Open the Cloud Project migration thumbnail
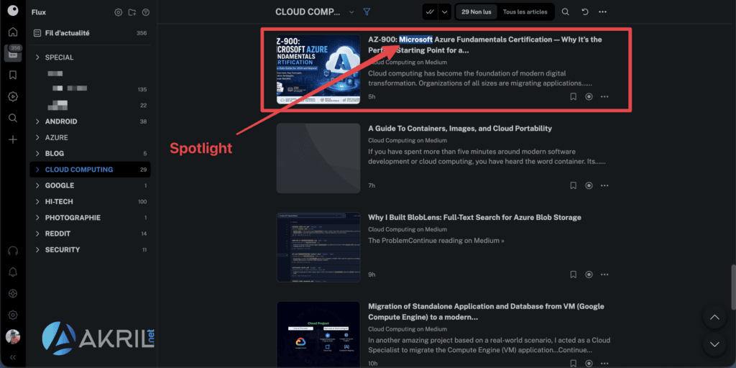736x368 pixels. [318, 334]
